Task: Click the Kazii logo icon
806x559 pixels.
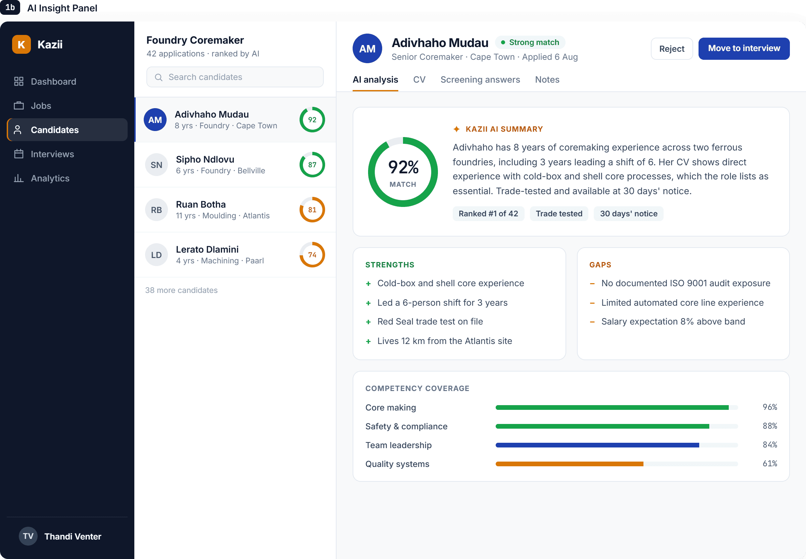Action: click(x=21, y=44)
